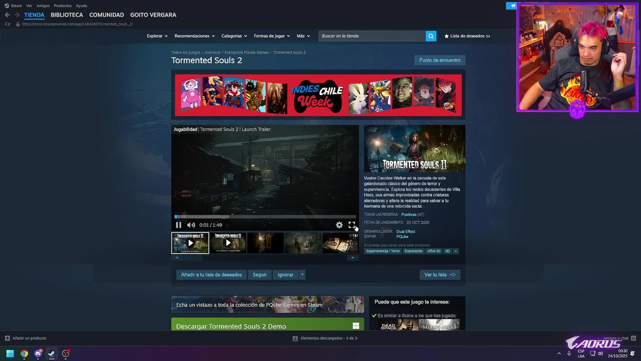Screen dimensions: 641x361
Task: Open the system volume tray icon
Action: [600, 353]
